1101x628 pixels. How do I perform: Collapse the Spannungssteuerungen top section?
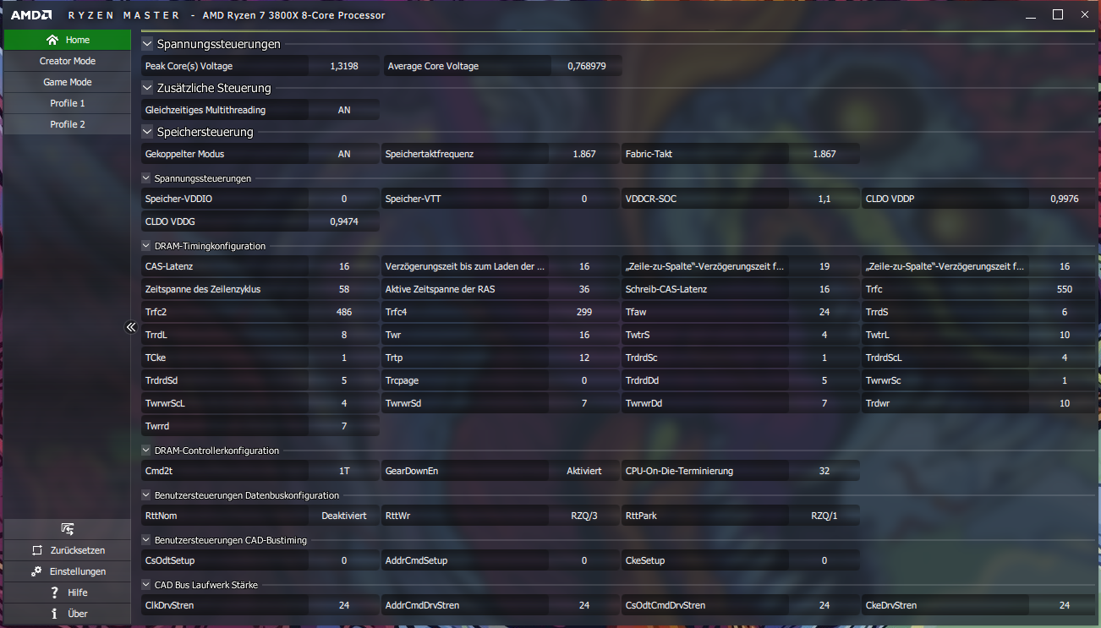(x=147, y=44)
